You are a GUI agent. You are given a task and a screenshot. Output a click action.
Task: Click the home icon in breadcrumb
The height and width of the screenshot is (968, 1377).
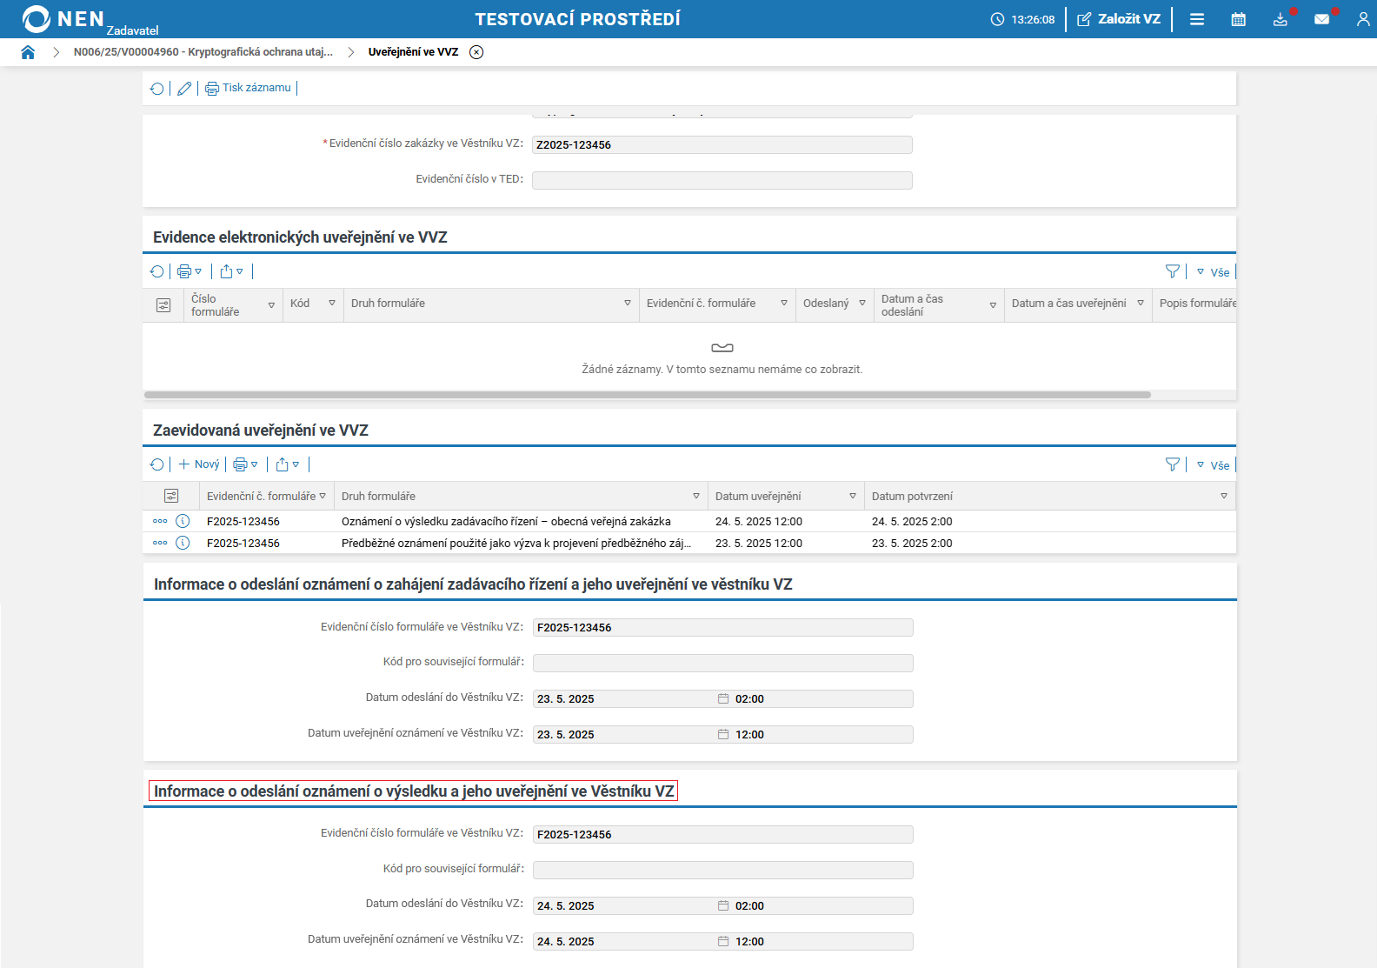tap(28, 52)
